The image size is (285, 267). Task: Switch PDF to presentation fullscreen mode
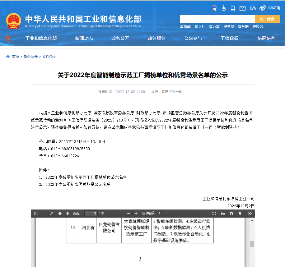coord(214,214)
